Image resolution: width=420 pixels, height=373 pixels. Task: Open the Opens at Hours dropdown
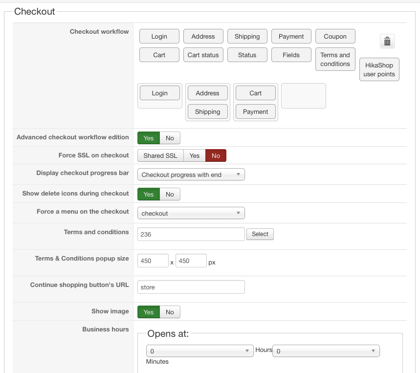point(199,351)
